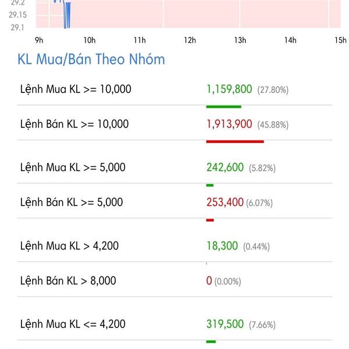Select the Lệnh Bán KL > 8,000 row
This screenshot has width=349, height=349.
click(174, 281)
